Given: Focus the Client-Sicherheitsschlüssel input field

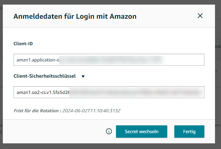Looking at the screenshot, I should click(x=109, y=92).
